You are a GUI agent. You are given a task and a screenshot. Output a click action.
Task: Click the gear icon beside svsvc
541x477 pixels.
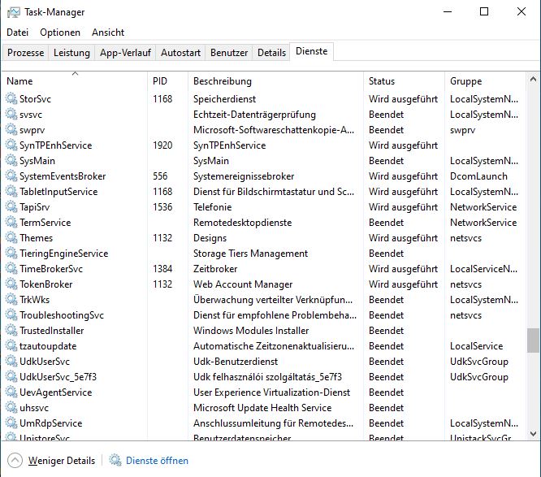[x=11, y=115]
